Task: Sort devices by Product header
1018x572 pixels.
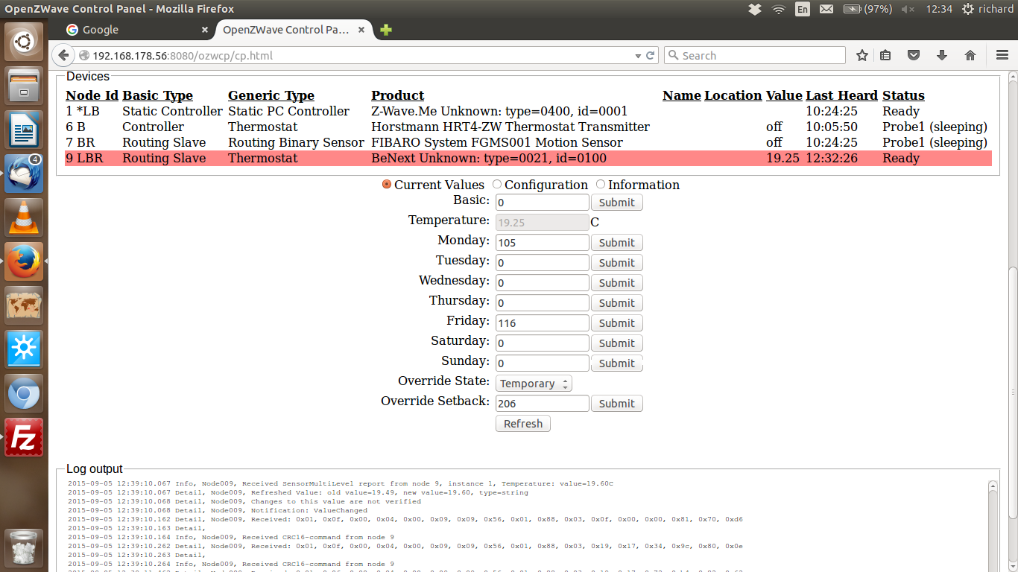Action: pos(398,95)
